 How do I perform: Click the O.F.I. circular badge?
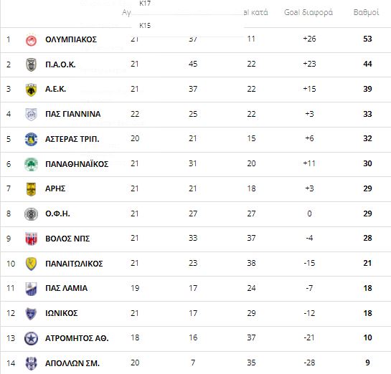click(x=31, y=214)
